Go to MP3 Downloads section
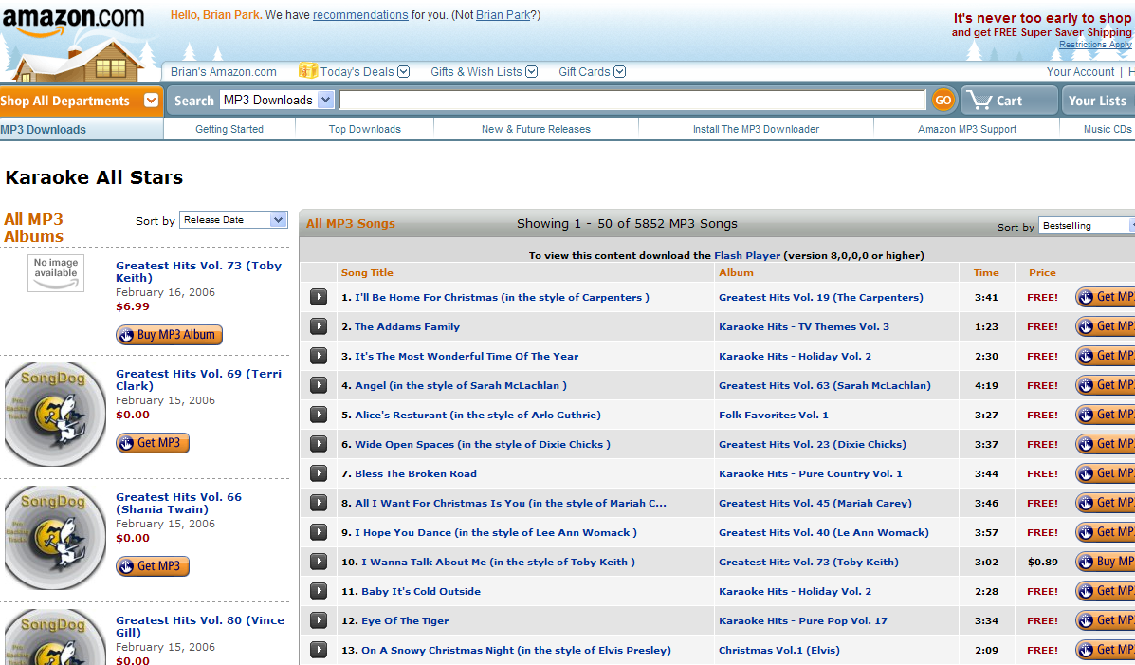The width and height of the screenshot is (1135, 665). [x=44, y=130]
